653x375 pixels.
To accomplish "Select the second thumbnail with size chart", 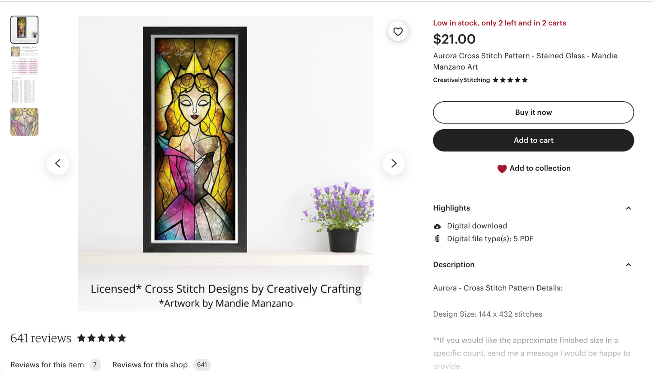I will click(x=24, y=60).
